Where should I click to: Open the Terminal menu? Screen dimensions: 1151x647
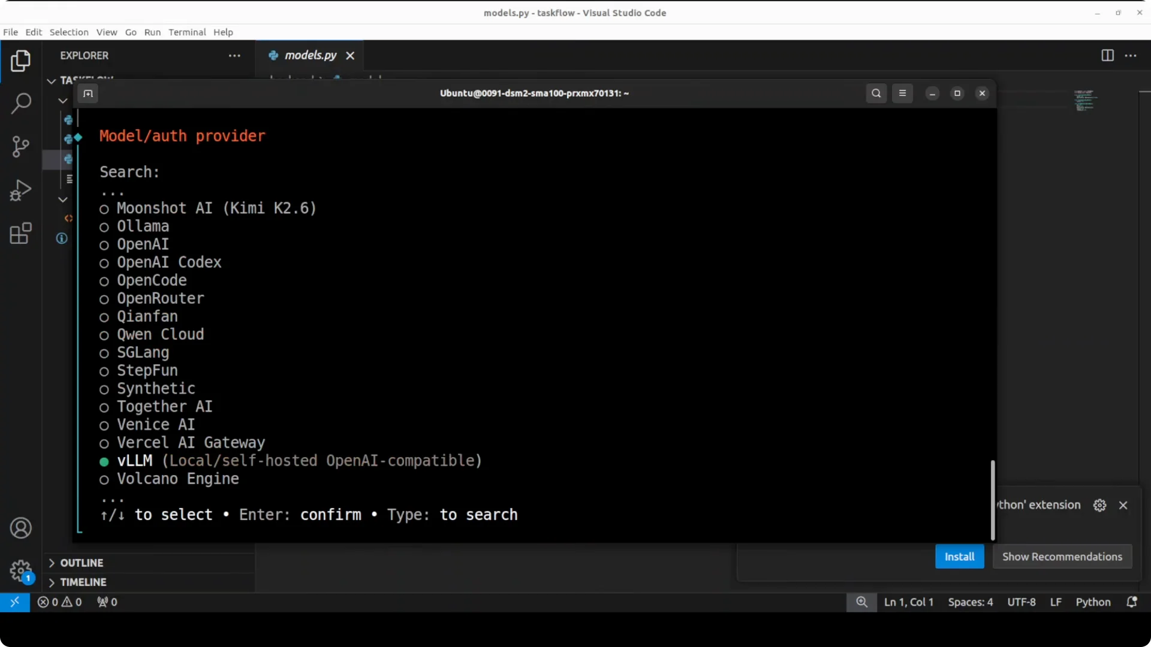[187, 32]
